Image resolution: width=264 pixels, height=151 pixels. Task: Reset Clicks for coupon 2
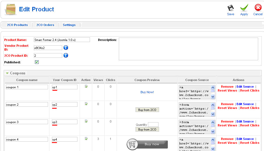(x=250, y=108)
